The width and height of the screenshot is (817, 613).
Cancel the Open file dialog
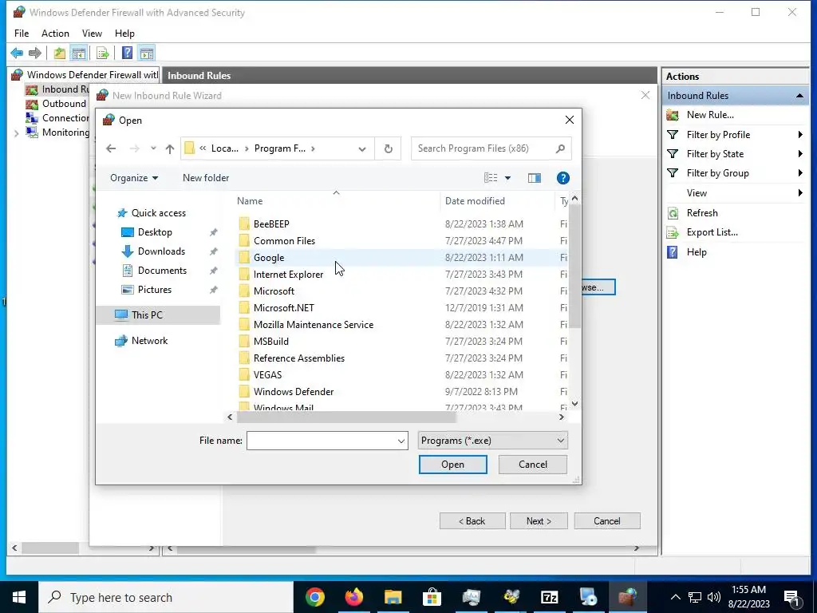532,465
